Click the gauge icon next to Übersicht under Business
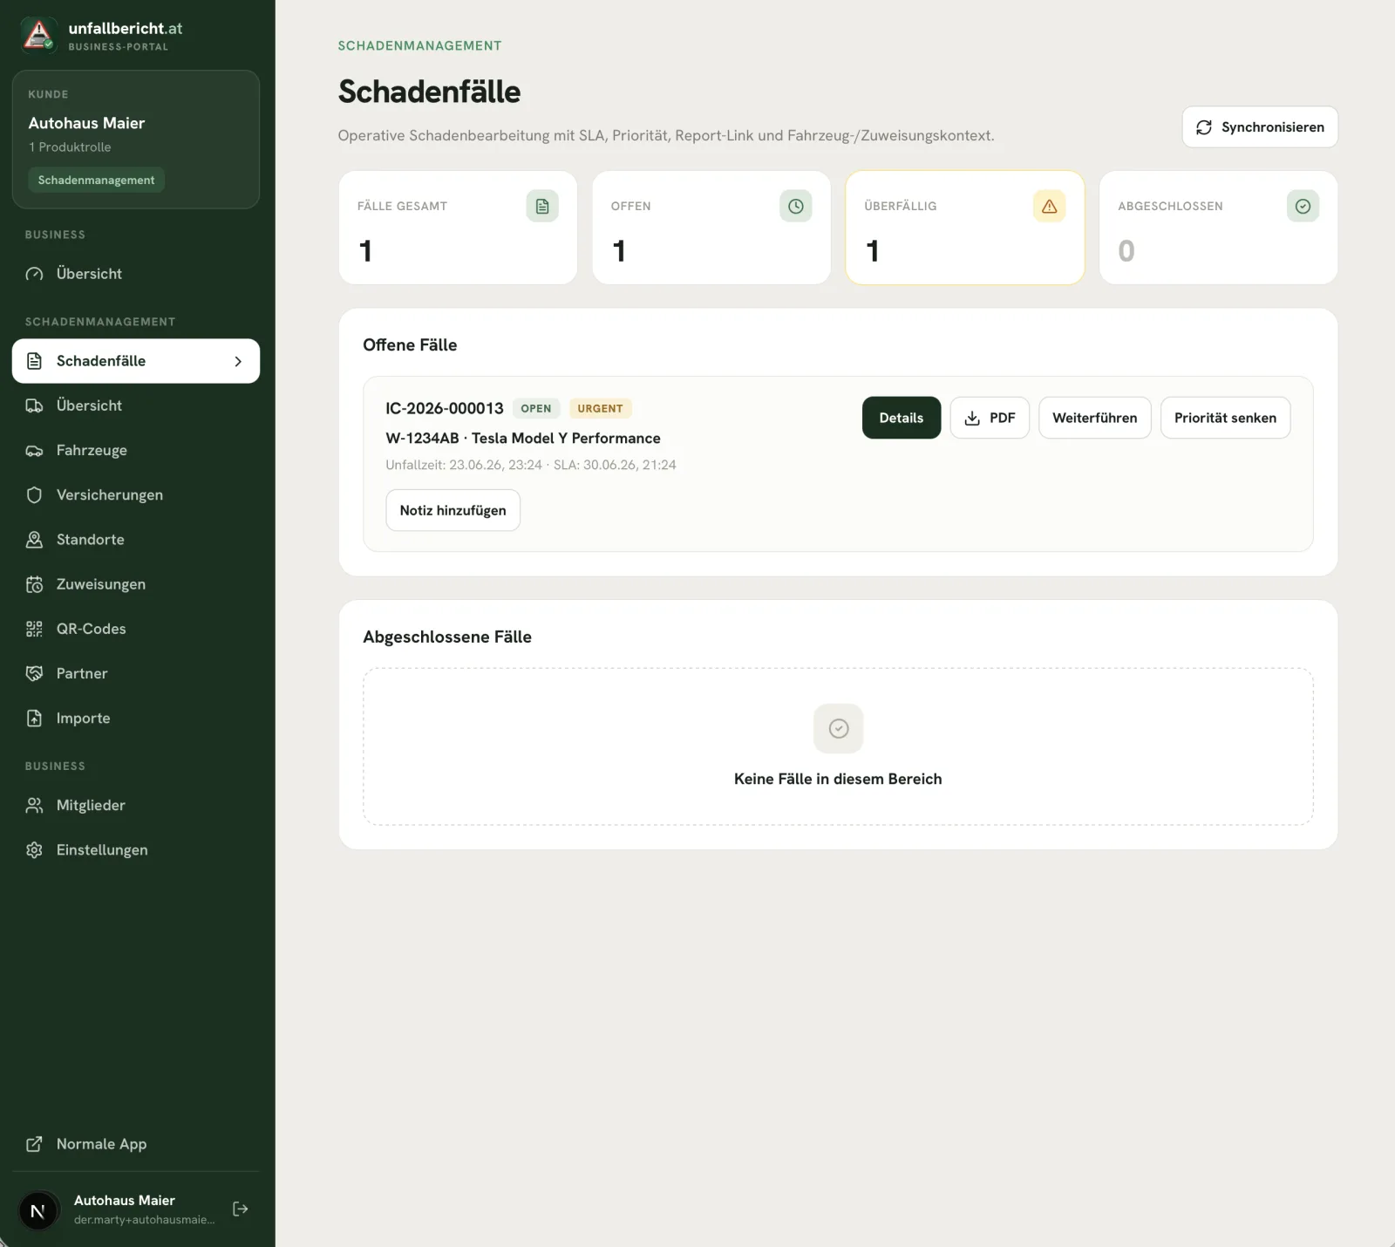Screen dimensions: 1395x1247 pyautogui.click(x=34, y=274)
